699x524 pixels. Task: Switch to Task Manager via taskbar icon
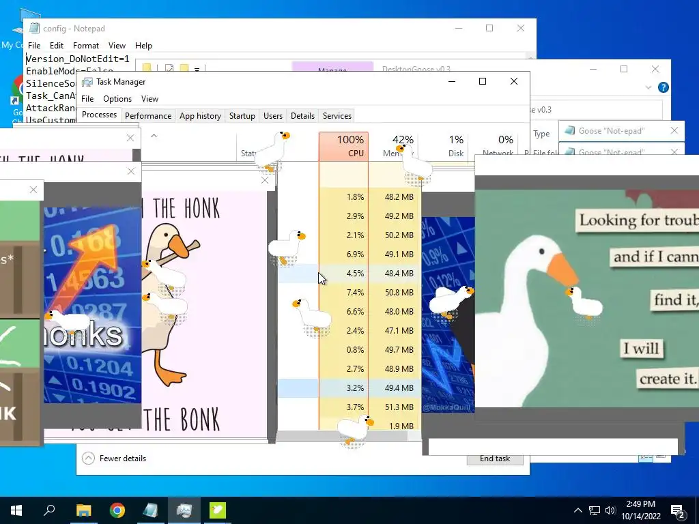point(184,510)
